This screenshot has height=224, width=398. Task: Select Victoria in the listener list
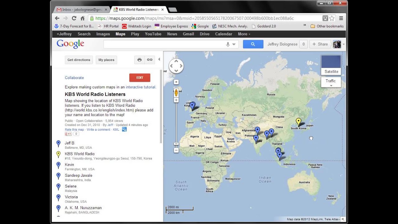(71, 197)
